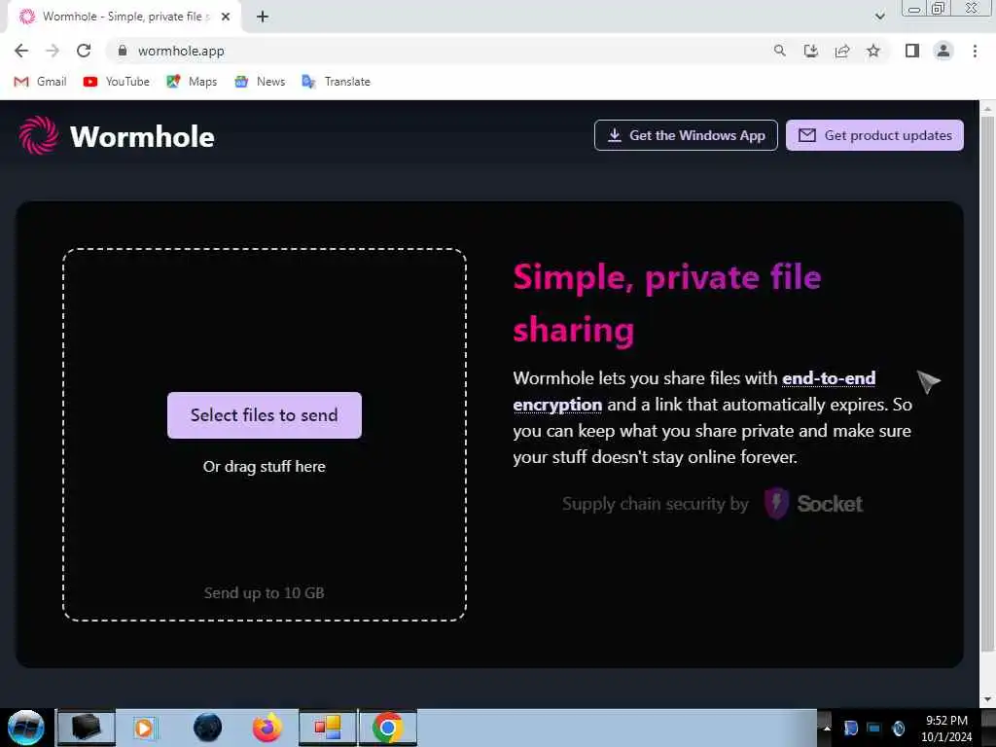Open the black folder app in taskbar
Screen dimensions: 996x747
coord(87,728)
